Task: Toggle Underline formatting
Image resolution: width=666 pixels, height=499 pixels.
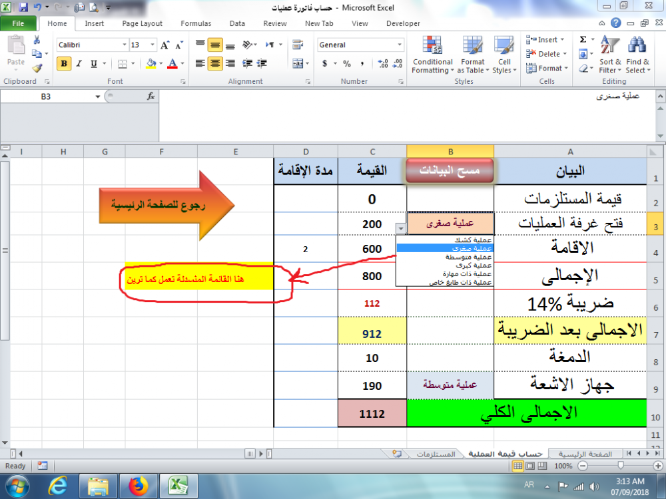Action: point(94,64)
